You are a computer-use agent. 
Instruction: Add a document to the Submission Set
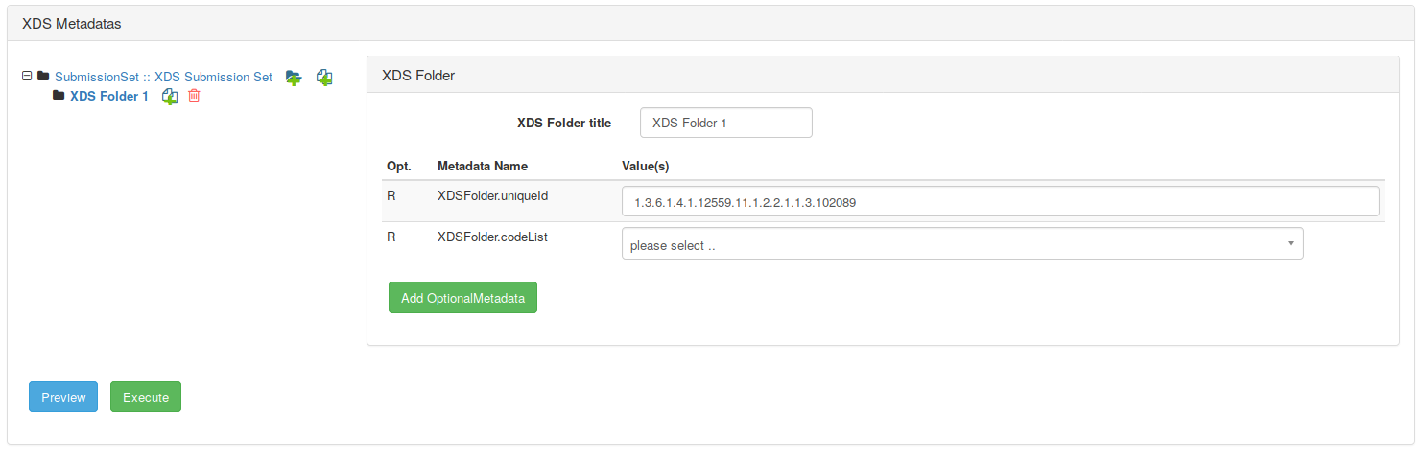(324, 78)
